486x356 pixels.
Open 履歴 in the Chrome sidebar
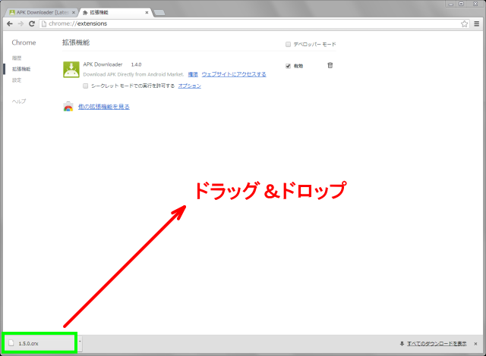17,58
